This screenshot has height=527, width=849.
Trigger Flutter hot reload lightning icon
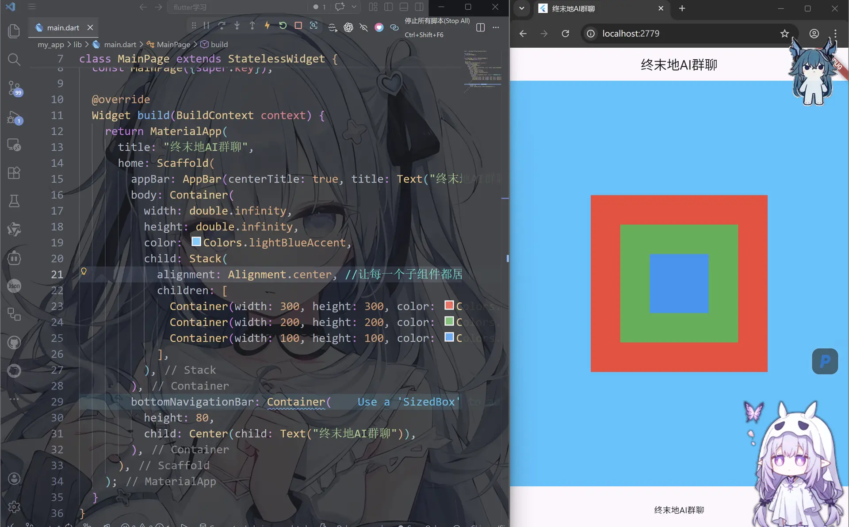point(267,26)
